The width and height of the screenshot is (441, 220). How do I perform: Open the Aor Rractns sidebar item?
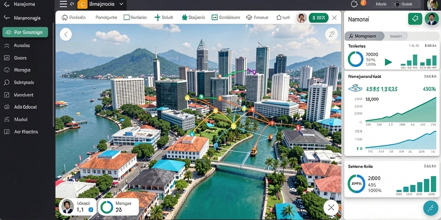click(x=26, y=131)
